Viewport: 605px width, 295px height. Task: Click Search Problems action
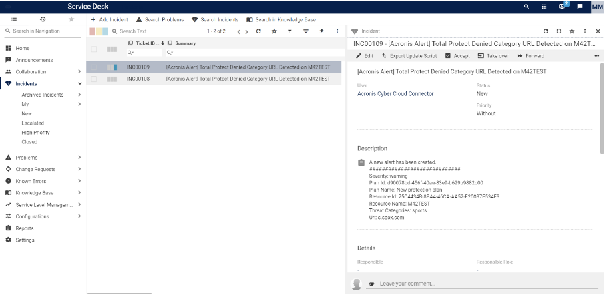(160, 19)
